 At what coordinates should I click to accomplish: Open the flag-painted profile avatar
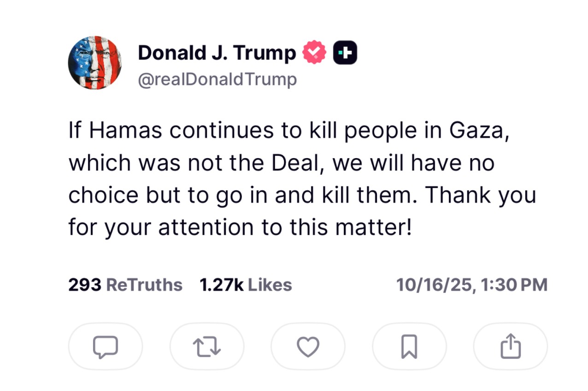click(x=94, y=62)
